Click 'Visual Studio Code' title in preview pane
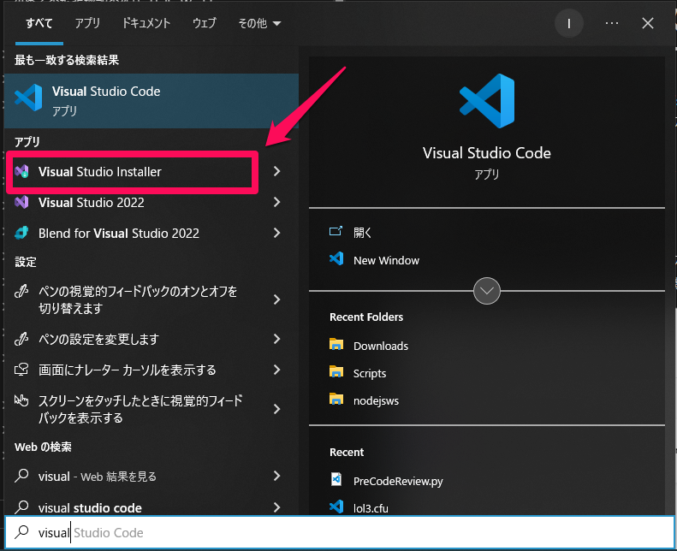This screenshot has height=551, width=677. [487, 153]
